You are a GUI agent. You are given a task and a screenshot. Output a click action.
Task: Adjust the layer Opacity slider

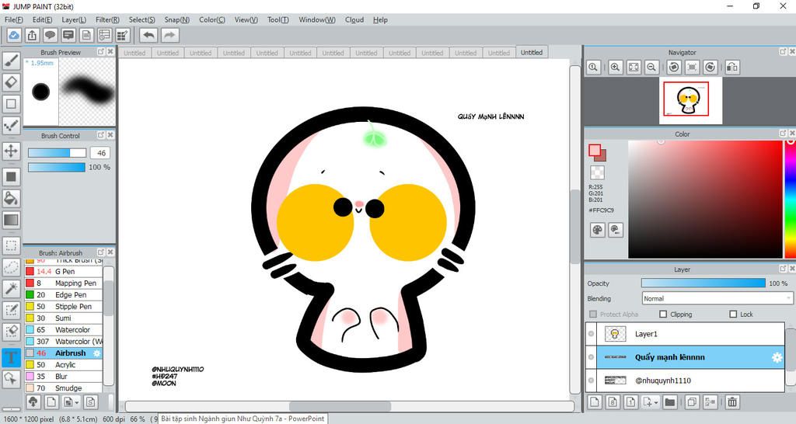click(703, 283)
